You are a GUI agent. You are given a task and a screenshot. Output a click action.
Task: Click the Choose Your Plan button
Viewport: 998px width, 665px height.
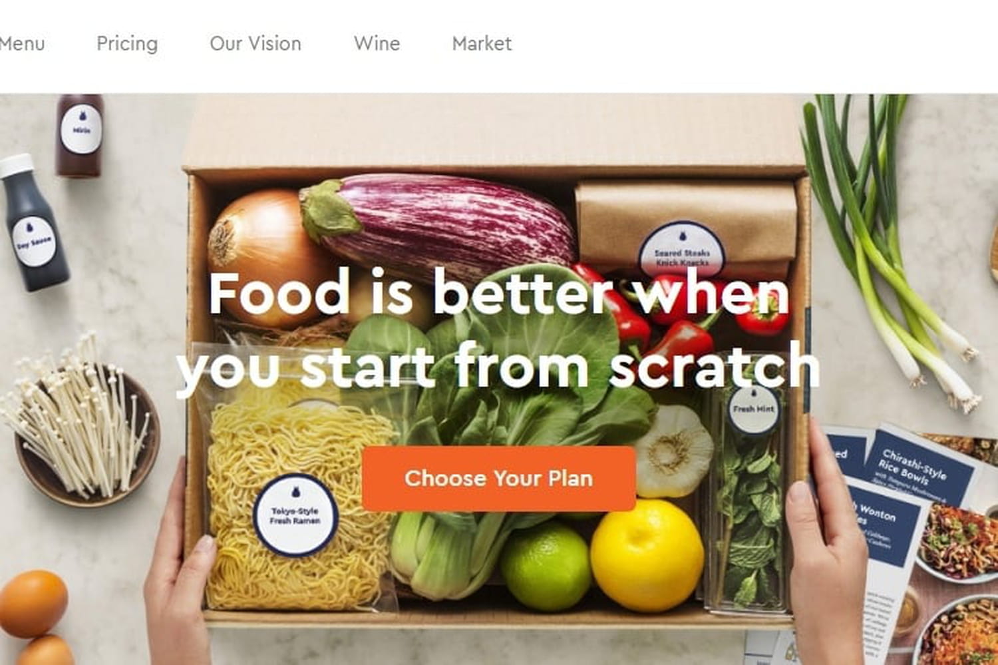point(498,479)
